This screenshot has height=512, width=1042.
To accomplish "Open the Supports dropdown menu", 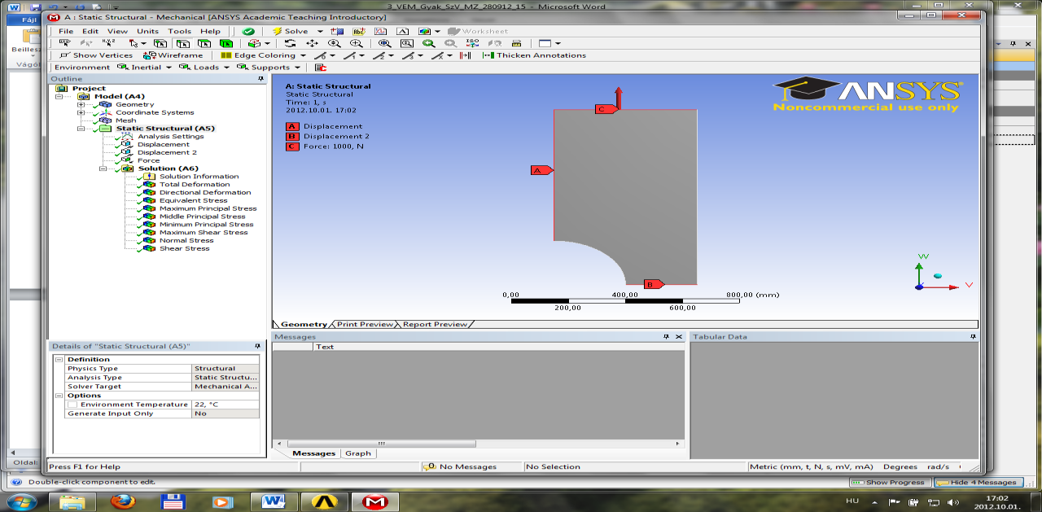I will coord(297,68).
